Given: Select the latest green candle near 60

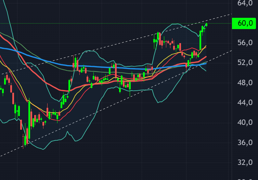Looking at the screenshot, I should (206, 25).
